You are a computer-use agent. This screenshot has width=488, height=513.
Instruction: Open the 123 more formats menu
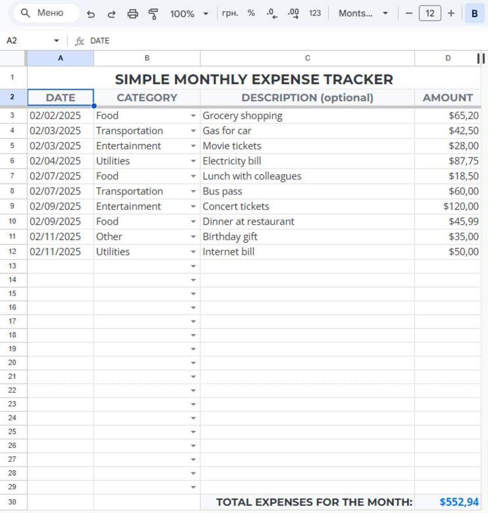tap(314, 14)
